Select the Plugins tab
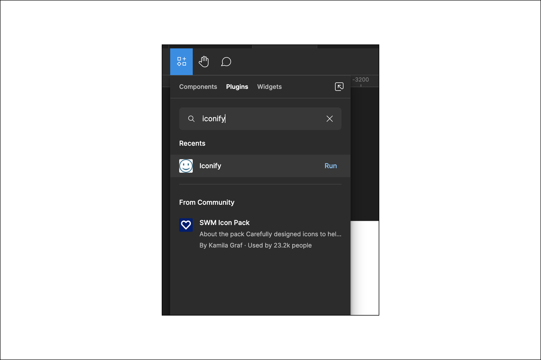541x360 pixels. click(x=237, y=87)
